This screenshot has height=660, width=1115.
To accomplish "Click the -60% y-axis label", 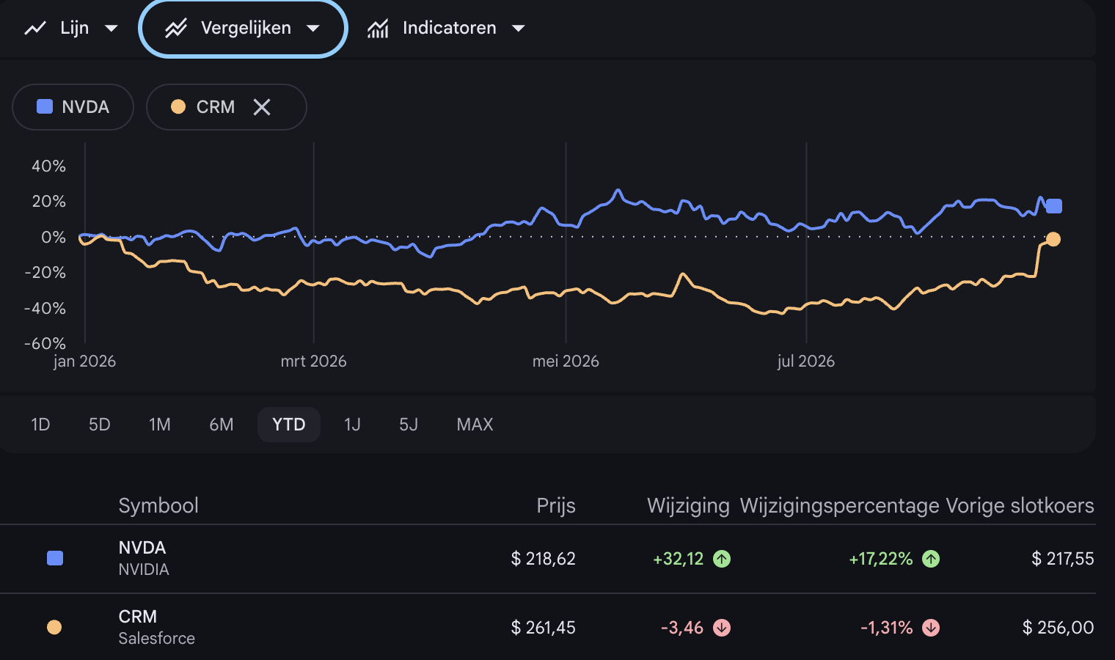I will [x=45, y=344].
